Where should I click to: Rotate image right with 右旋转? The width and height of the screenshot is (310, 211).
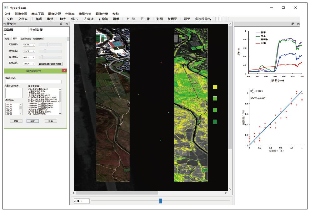pos(103,19)
